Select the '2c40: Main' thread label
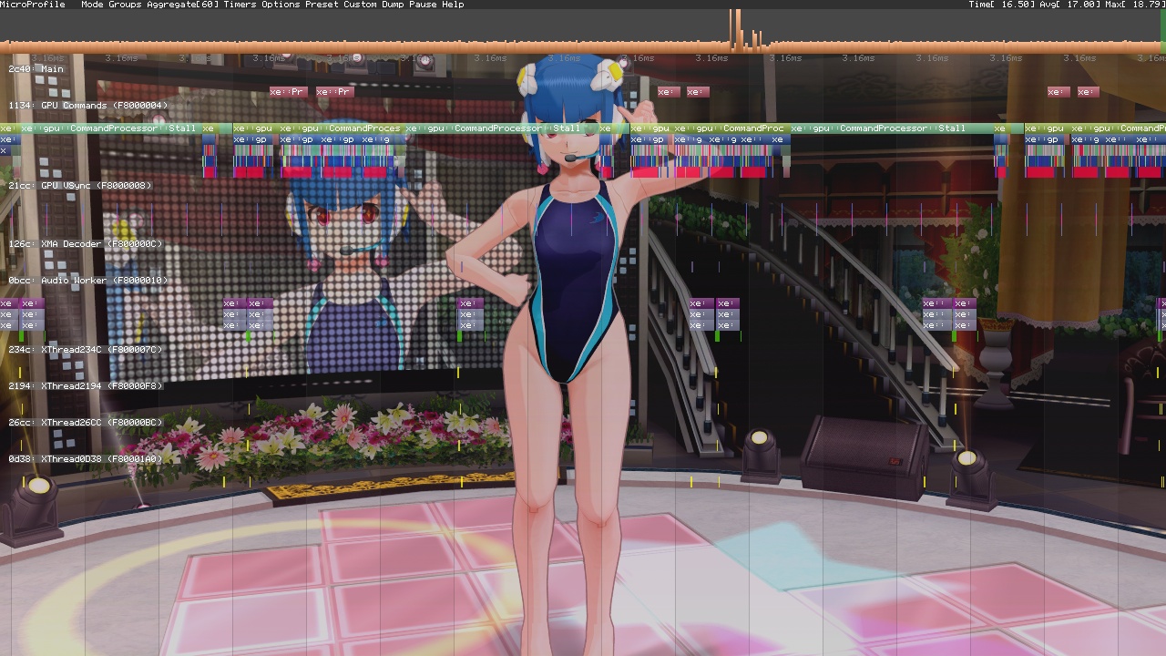The image size is (1166, 656). 36,69
